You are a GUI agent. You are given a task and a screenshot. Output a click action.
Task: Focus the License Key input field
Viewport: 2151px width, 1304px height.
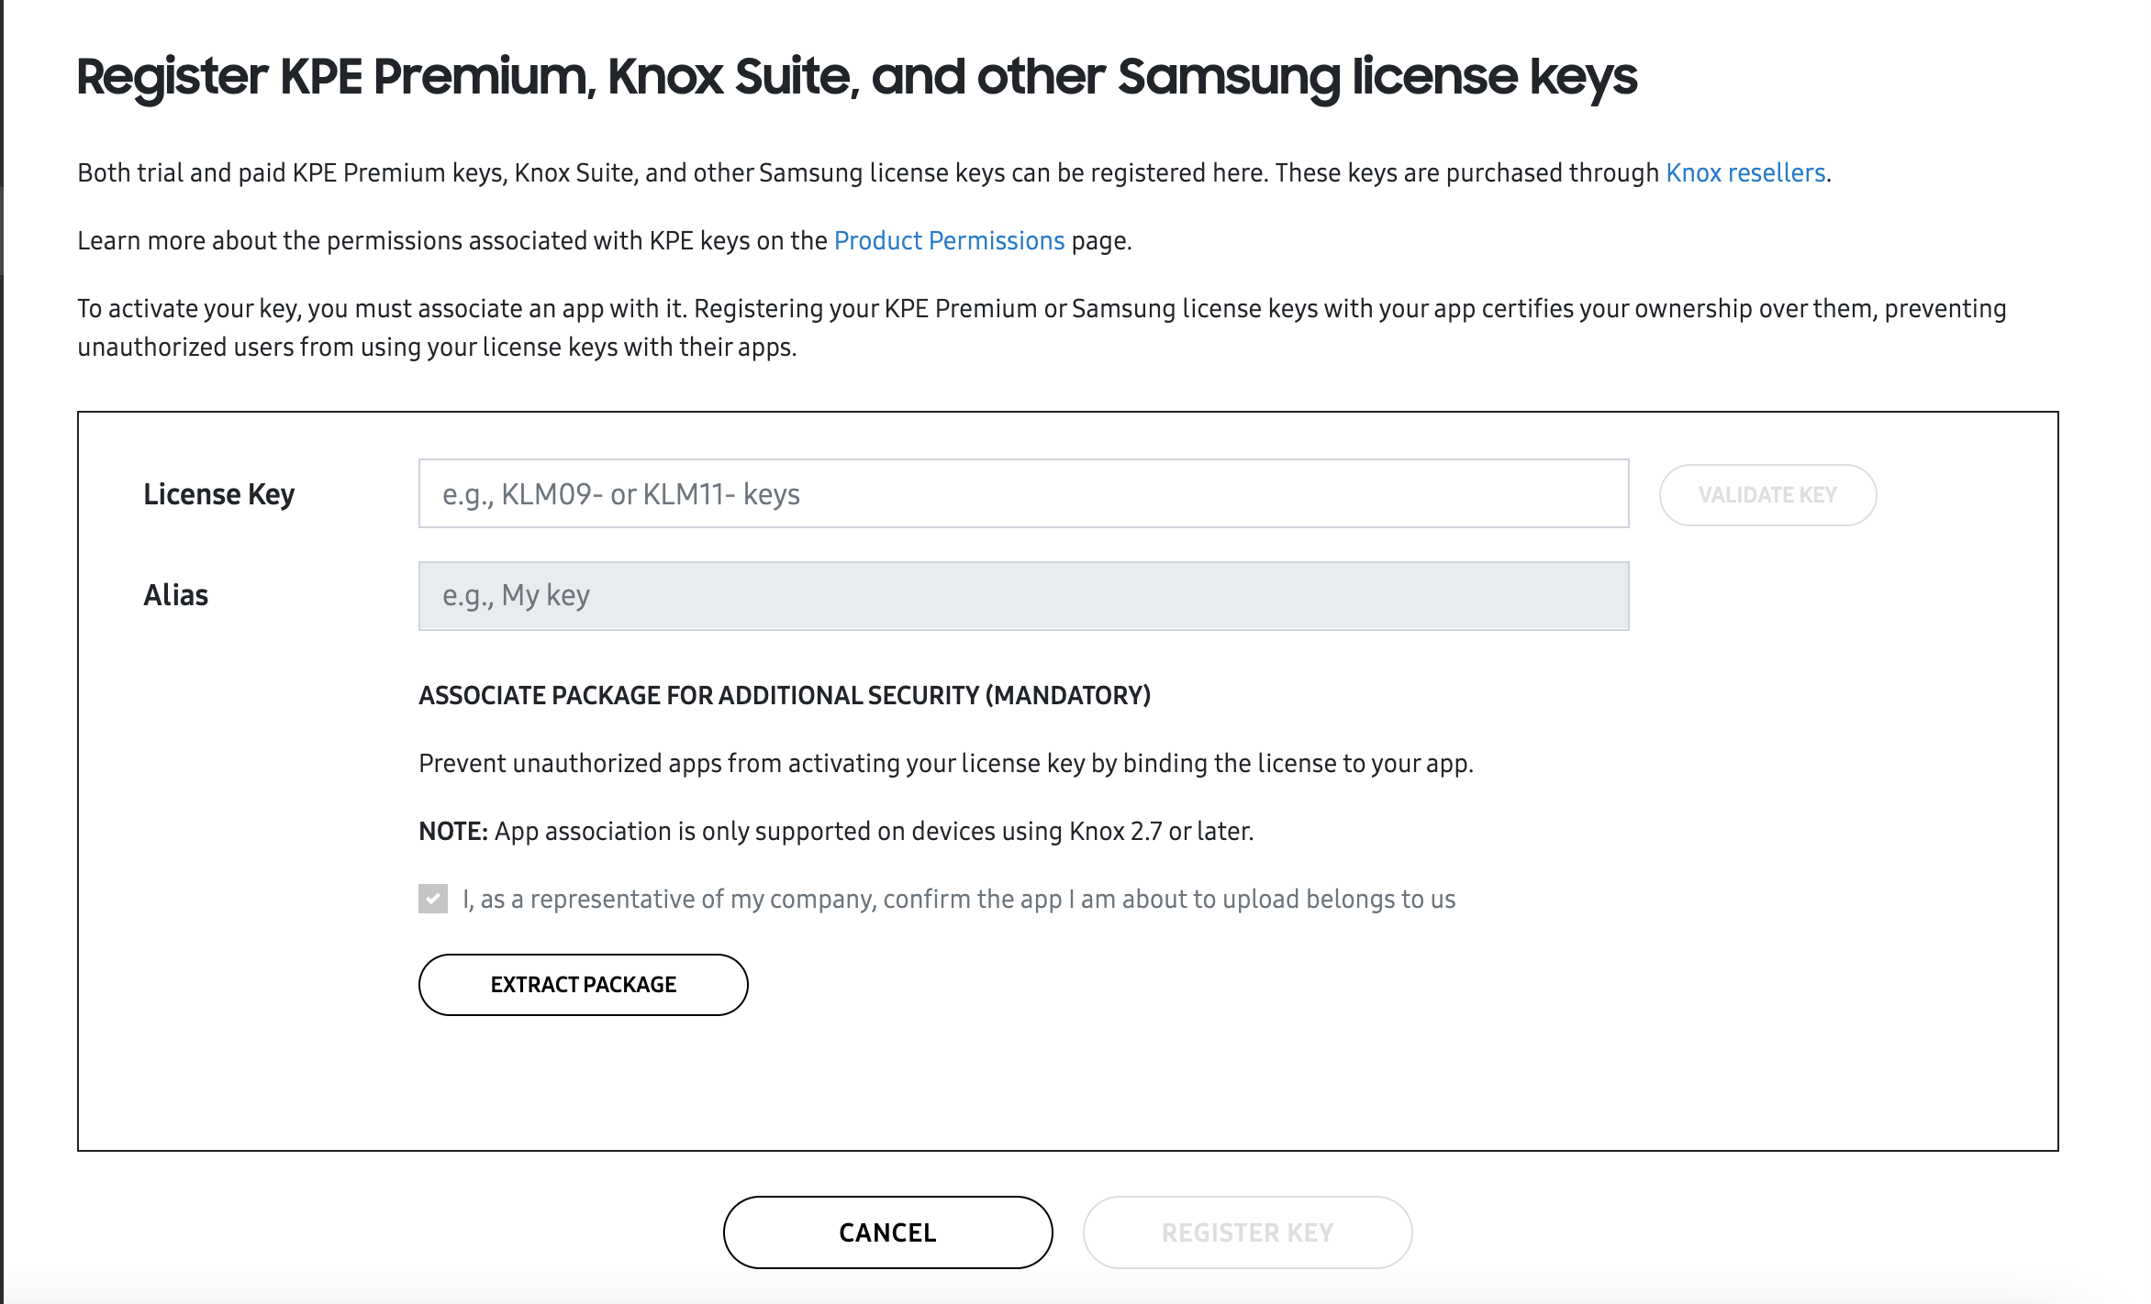(1022, 494)
